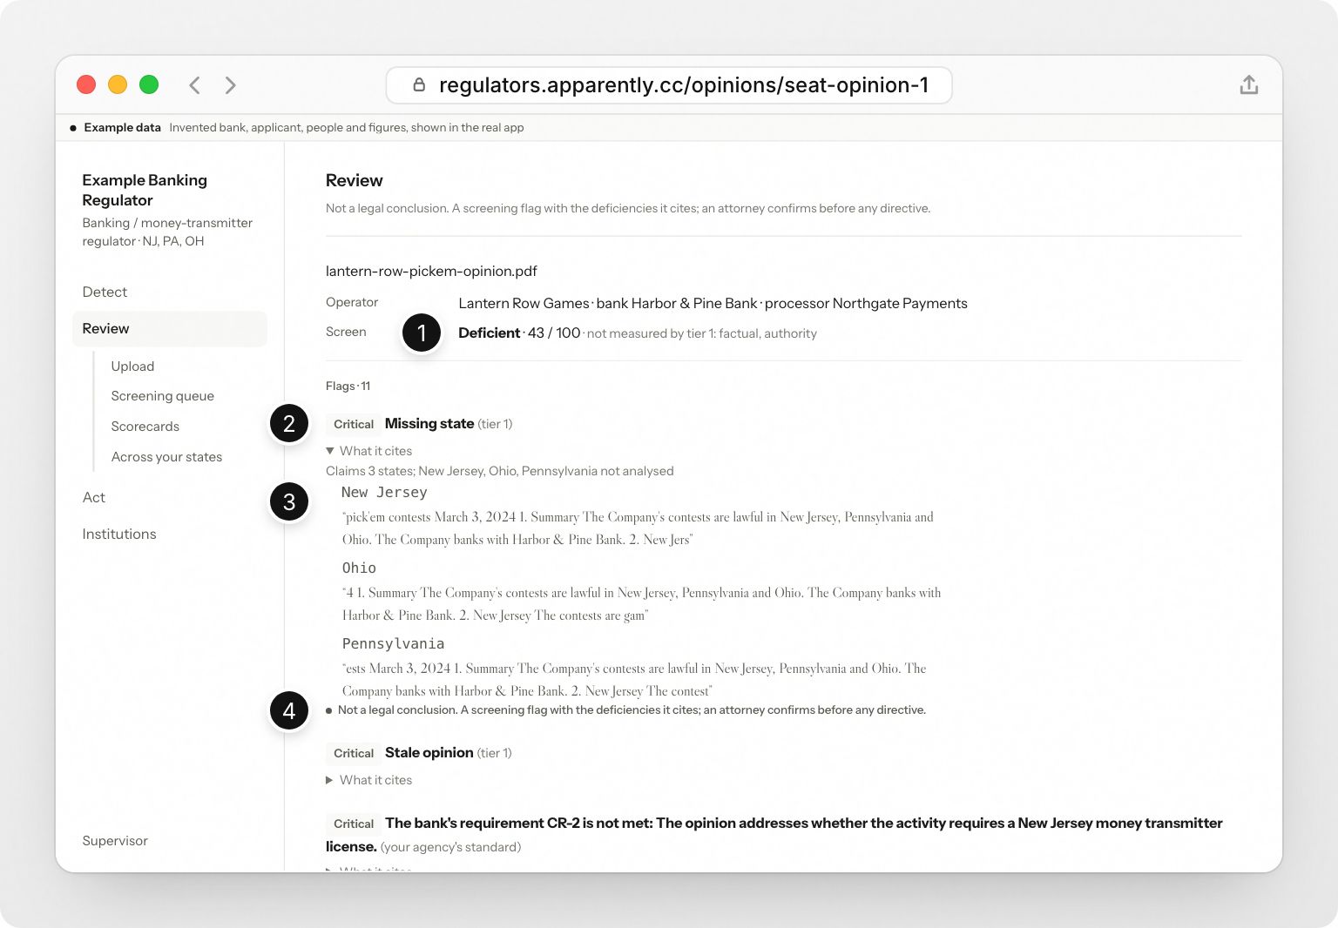Click the browser back arrow
1338x928 pixels.
point(194,84)
